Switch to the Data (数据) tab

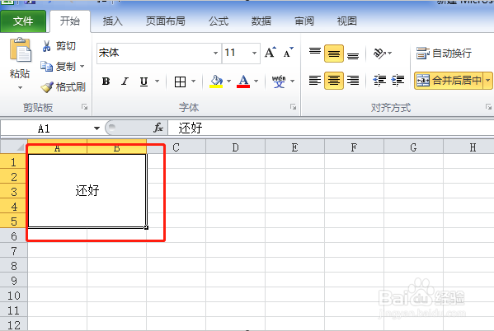coord(261,21)
